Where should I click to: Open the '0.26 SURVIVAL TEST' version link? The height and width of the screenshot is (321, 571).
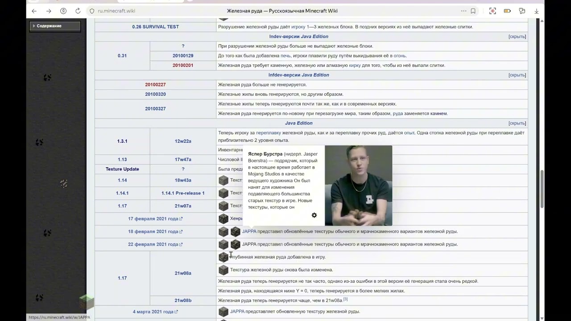pyautogui.click(x=155, y=27)
